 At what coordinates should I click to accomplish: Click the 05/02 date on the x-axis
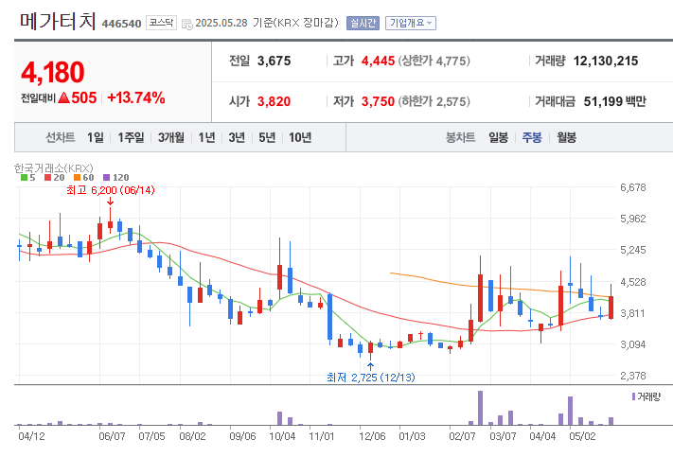582,436
